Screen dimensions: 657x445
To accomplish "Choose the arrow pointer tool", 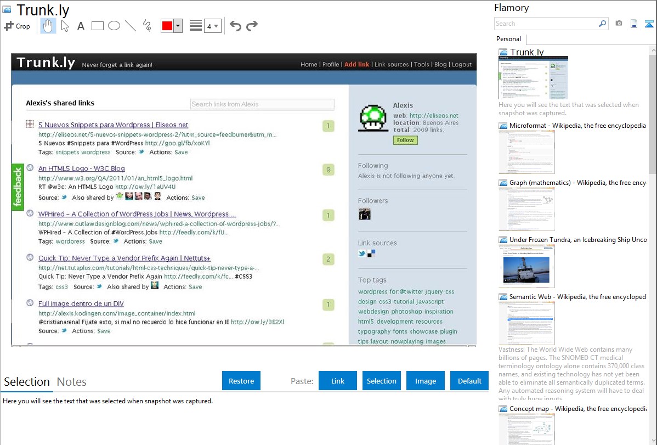I will click(x=65, y=26).
